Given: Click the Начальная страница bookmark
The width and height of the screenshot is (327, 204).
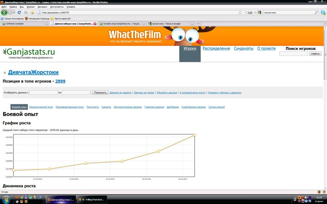Looking at the screenshot, I should 37,19.
